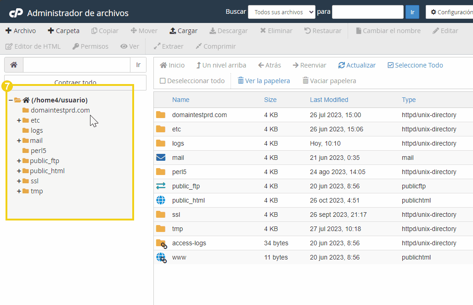
Task: Click the public_html globe icon
Action: click(x=161, y=200)
